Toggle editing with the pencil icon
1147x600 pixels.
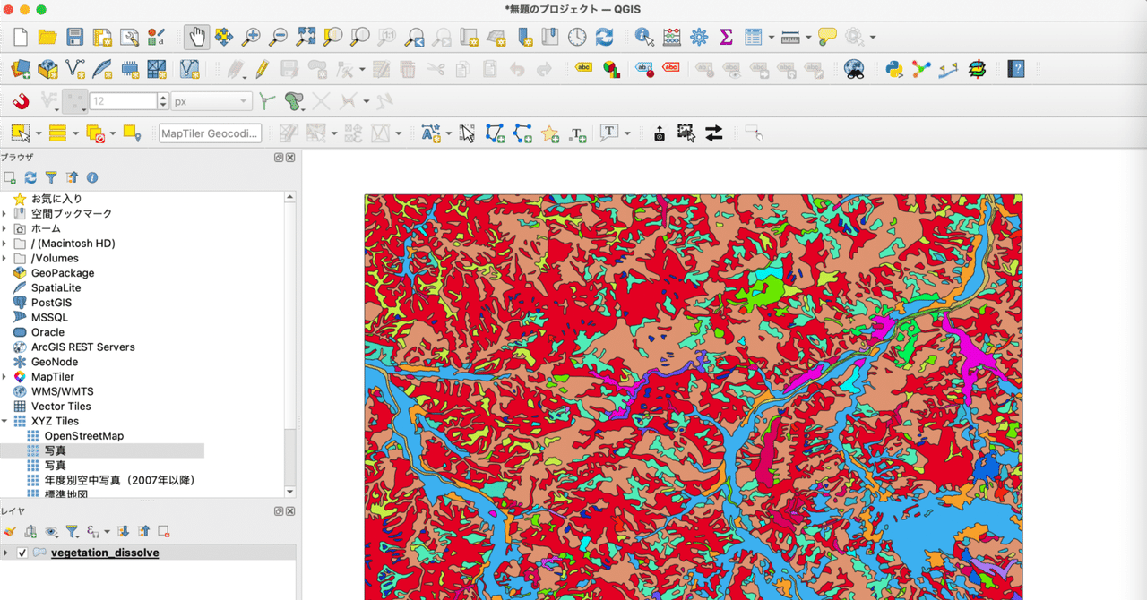point(260,69)
